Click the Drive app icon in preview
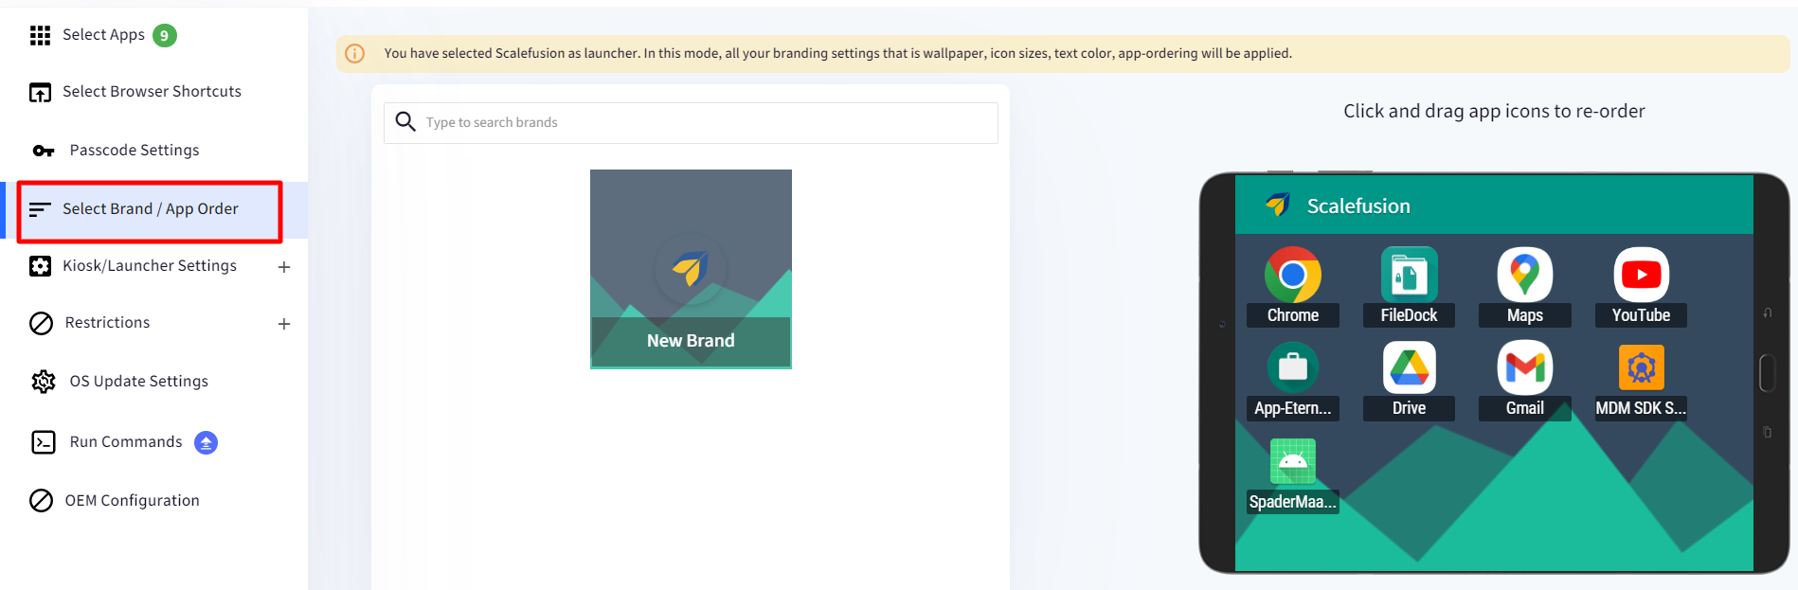Screen dimensions: 1798x590 pos(1409,367)
